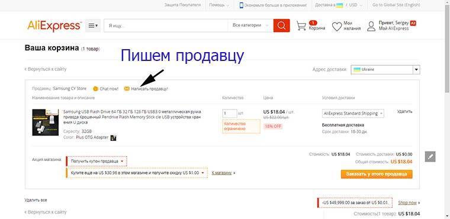Image resolution: width=450 pixels, height=219 pixels.
Task: Click bottom Вернуться к сайту link
Action: coord(46,212)
